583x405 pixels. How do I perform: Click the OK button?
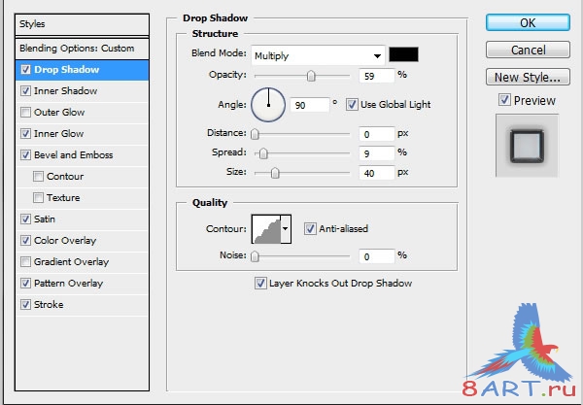point(528,22)
